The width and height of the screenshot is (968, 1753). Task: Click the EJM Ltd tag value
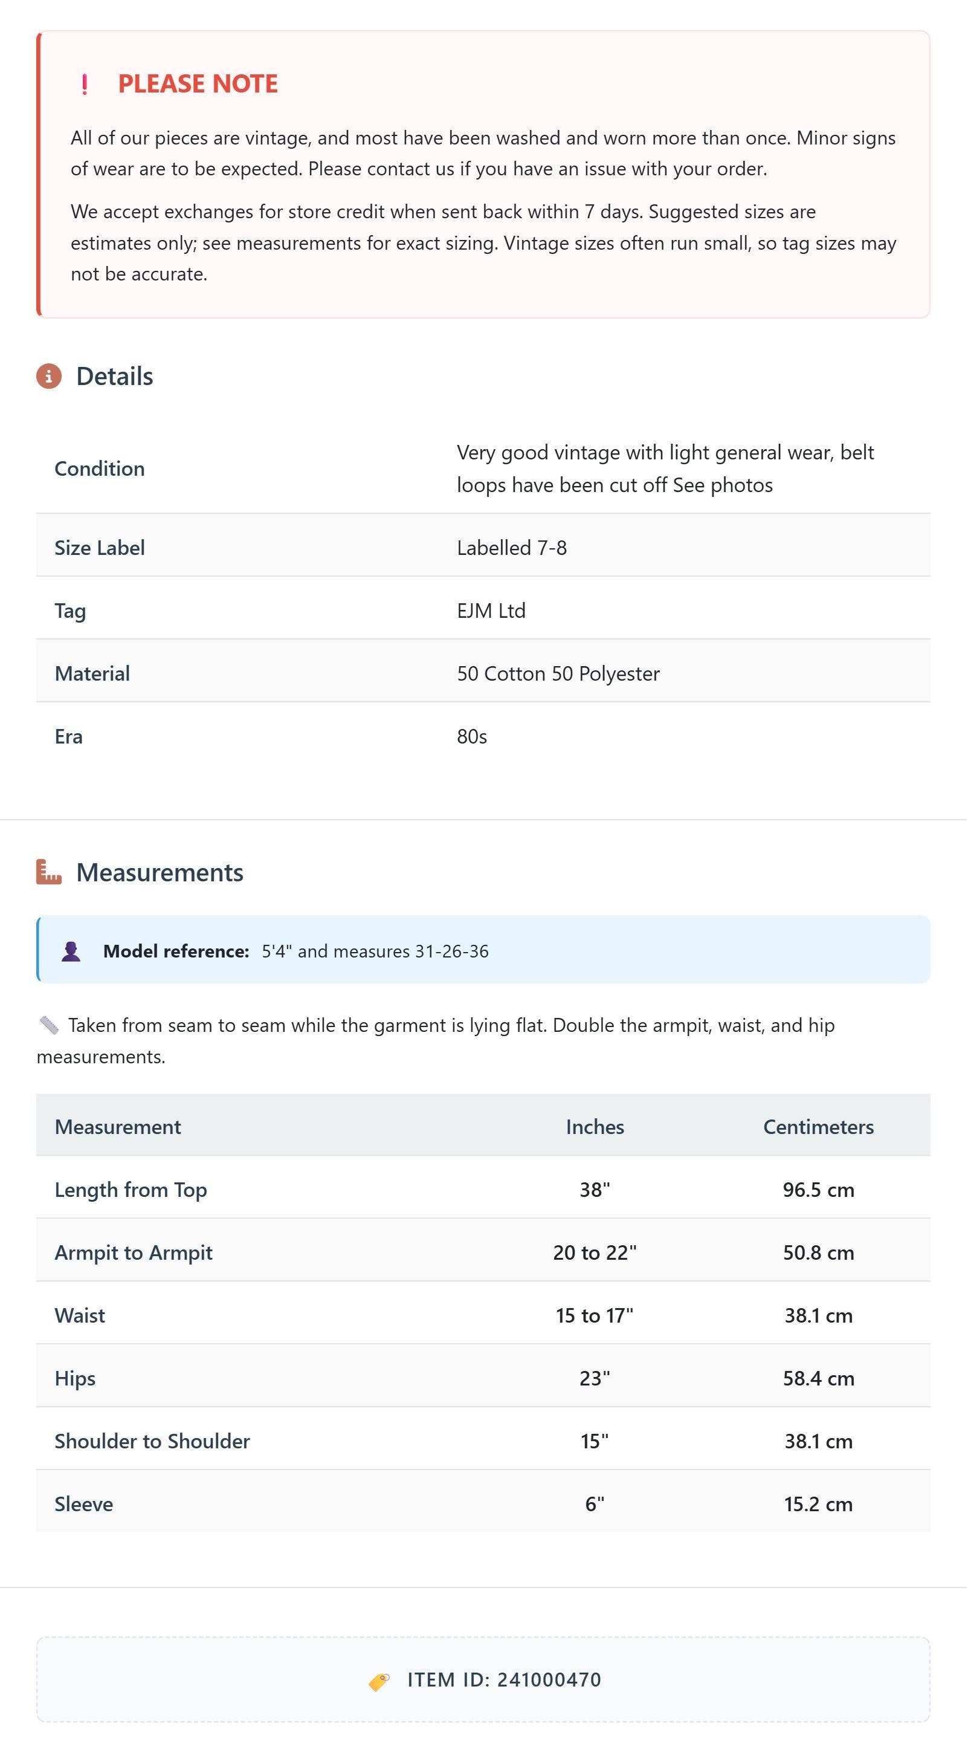click(x=492, y=611)
